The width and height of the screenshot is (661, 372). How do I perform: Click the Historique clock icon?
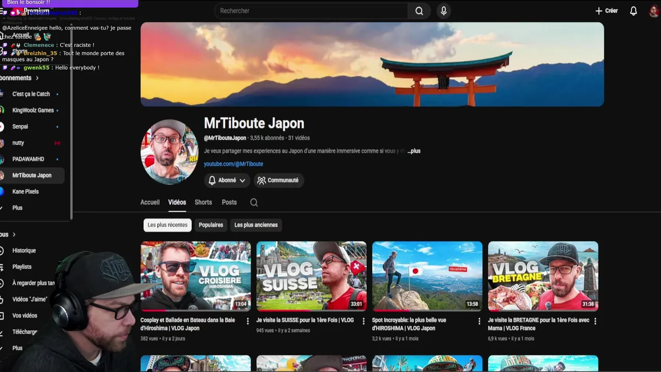2,251
